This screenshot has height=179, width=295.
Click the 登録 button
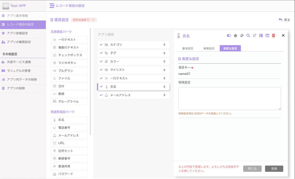pos(274,169)
